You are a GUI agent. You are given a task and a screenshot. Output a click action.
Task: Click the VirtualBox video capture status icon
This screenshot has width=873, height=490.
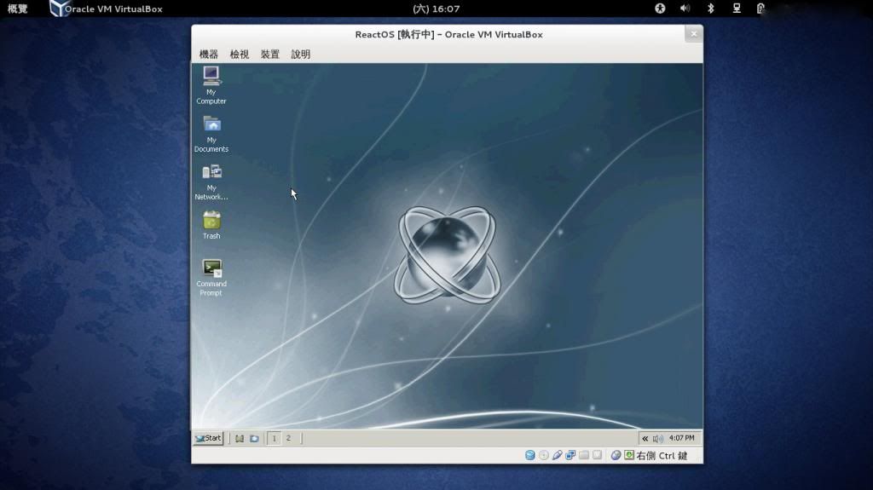tap(598, 455)
